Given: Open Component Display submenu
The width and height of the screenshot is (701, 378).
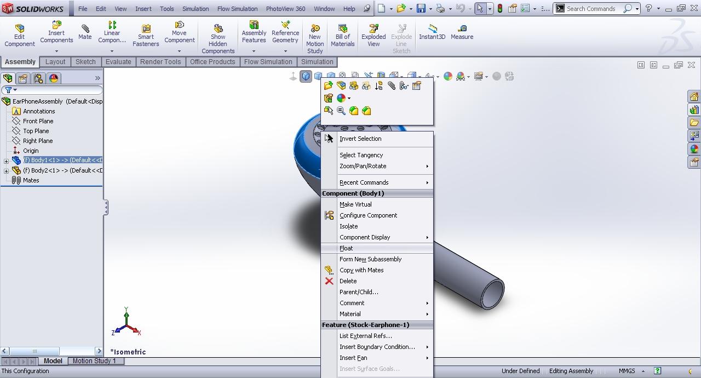Looking at the screenshot, I should 377,237.
